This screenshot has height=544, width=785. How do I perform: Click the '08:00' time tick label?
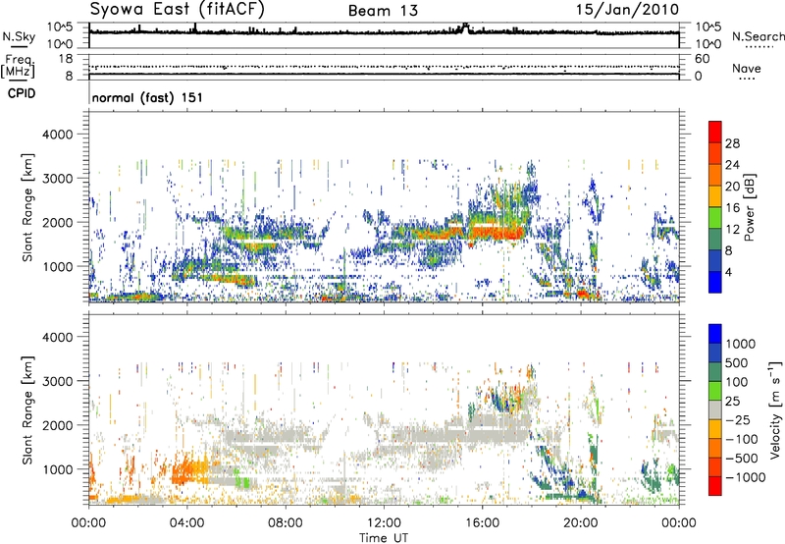coord(286,523)
